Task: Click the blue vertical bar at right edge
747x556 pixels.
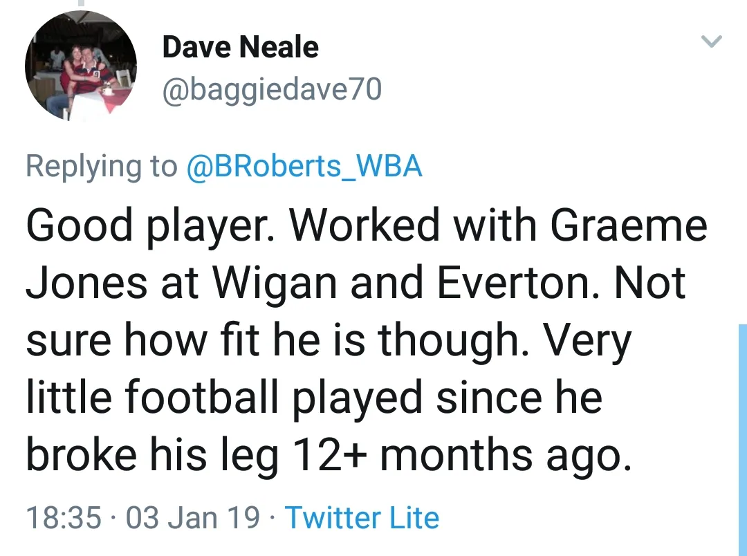Action: 741,443
